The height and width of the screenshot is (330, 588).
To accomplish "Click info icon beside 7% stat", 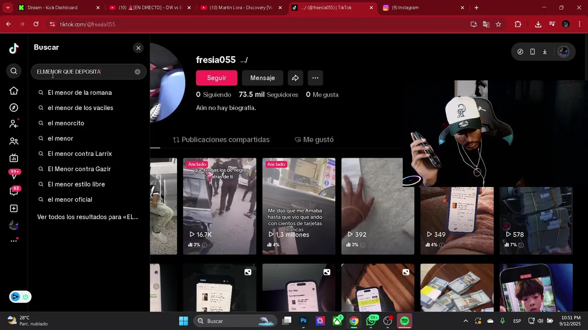I will tap(521, 245).
